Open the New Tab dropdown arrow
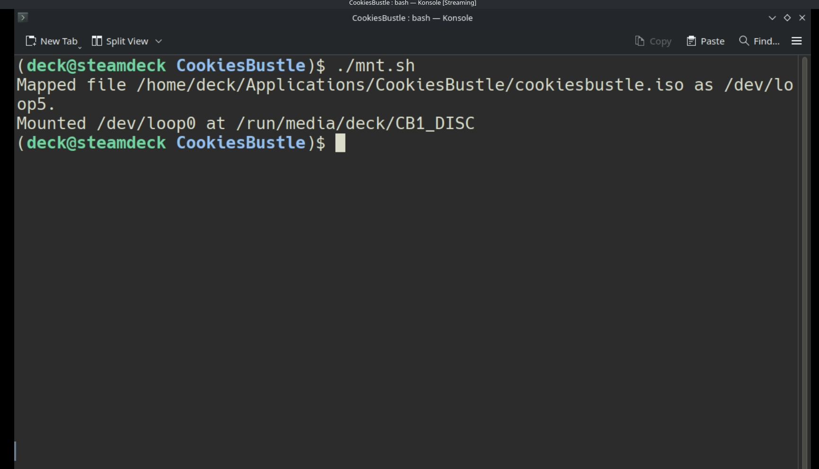This screenshot has height=469, width=819. [x=80, y=47]
